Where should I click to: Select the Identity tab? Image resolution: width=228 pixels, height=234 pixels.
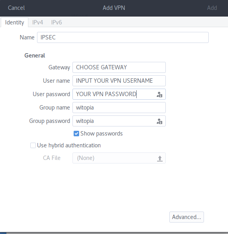click(15, 22)
